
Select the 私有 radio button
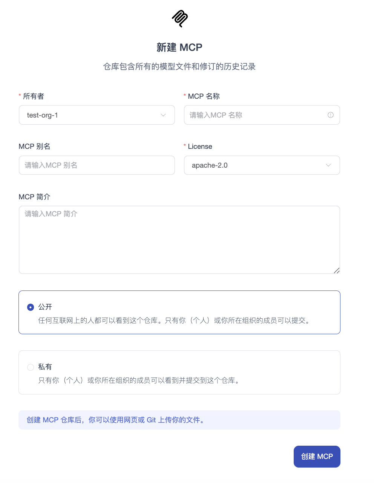[30, 367]
